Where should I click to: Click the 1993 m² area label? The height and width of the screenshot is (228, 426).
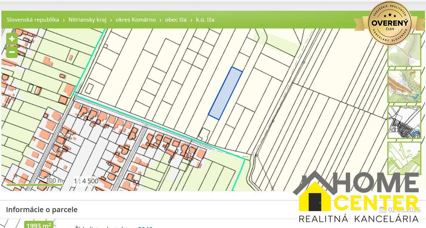click(39, 225)
